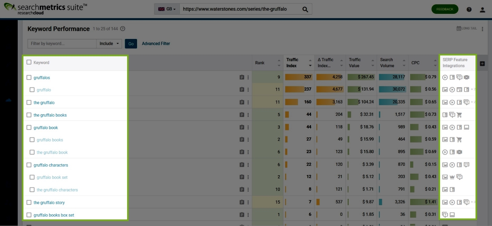
Task: Open the user account profile icon
Action: point(482,9)
